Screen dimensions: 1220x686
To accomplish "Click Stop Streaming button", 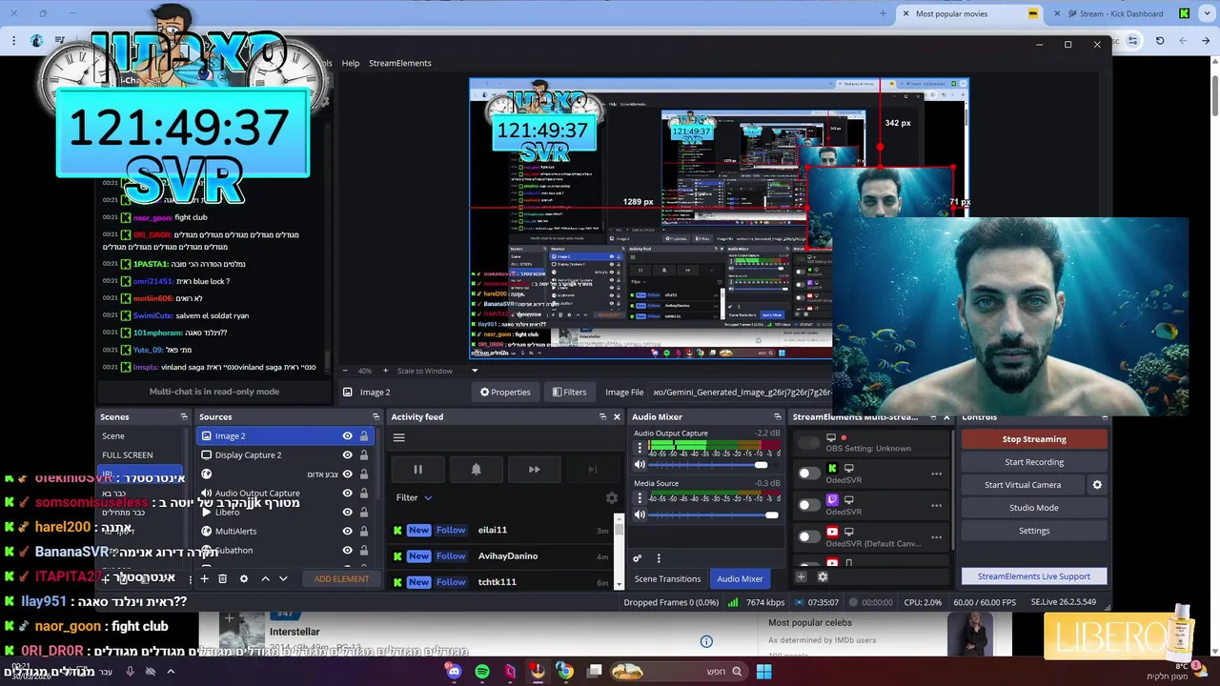I will [x=1034, y=439].
